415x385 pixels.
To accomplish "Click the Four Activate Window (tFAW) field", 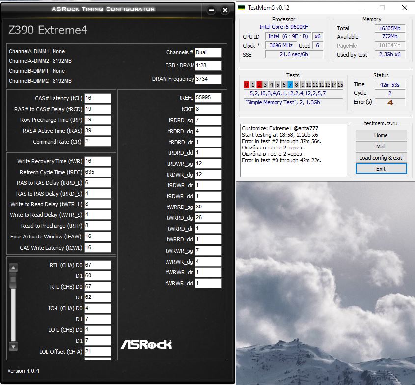I will (98, 237).
